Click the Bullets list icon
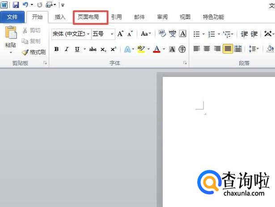The width and height of the screenshot is (275, 207). [x=197, y=34]
